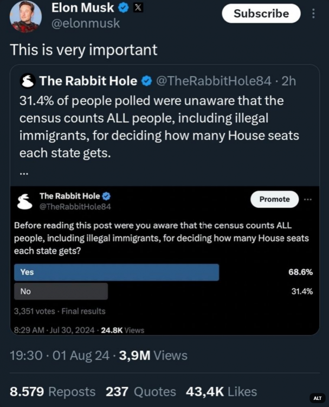The image size is (329, 407).
Task: Click the ALT image description badge
Action: point(318,398)
